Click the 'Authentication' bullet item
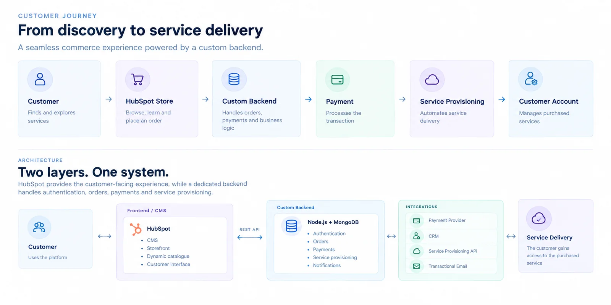Viewport: 611px width, 305px height. pos(329,234)
